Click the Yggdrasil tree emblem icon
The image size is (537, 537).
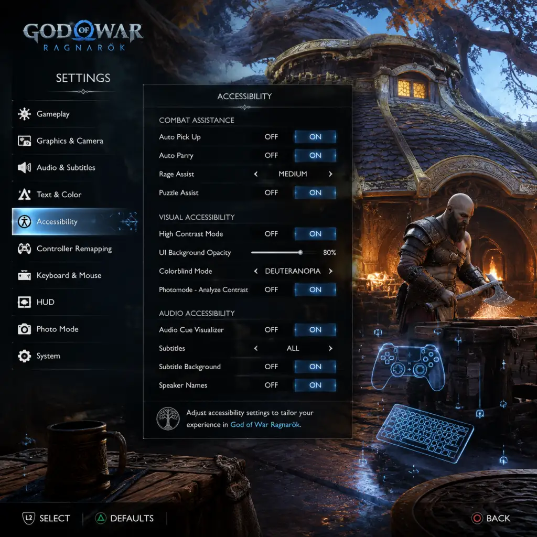point(168,418)
